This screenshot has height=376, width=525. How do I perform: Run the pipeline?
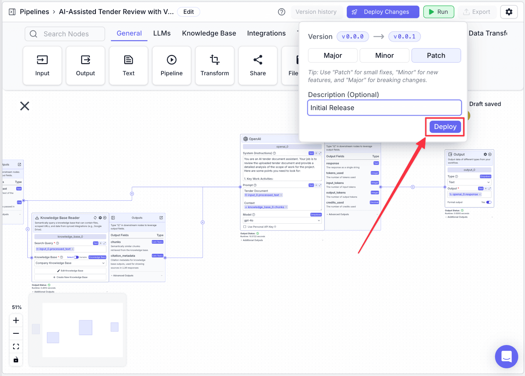[x=439, y=12]
